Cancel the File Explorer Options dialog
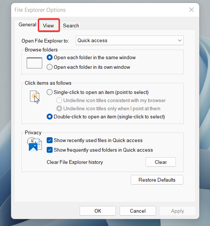This screenshot has height=226, width=210. click(x=138, y=211)
